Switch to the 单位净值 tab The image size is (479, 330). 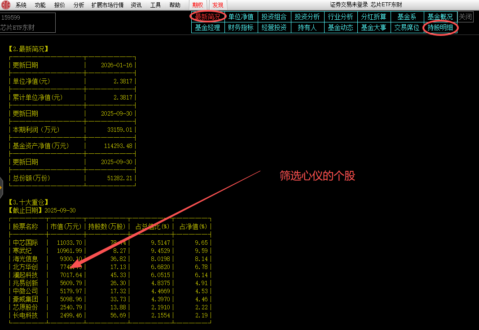(241, 17)
